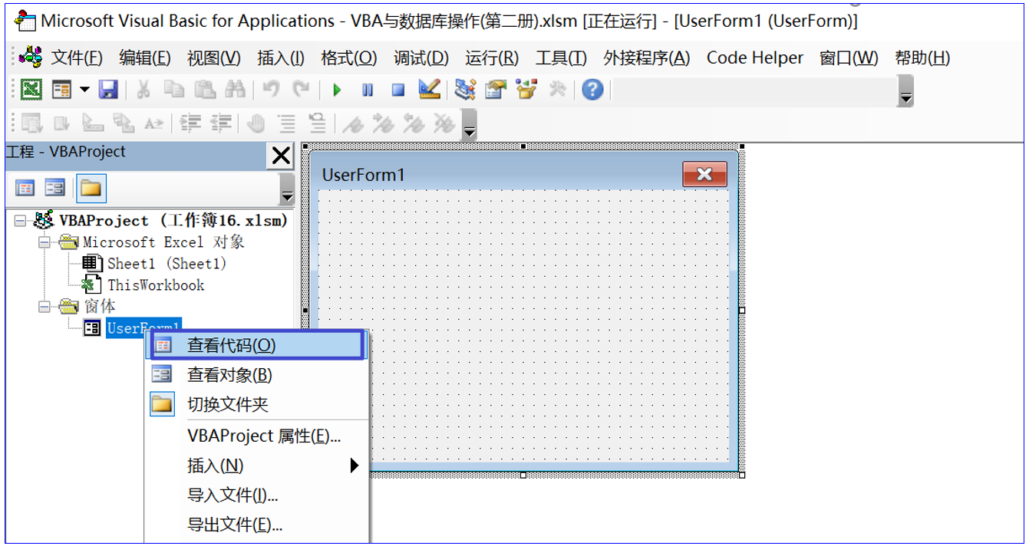Screen dimensions: 1029x546
Task: Open the Code Helper menu
Action: pos(754,57)
